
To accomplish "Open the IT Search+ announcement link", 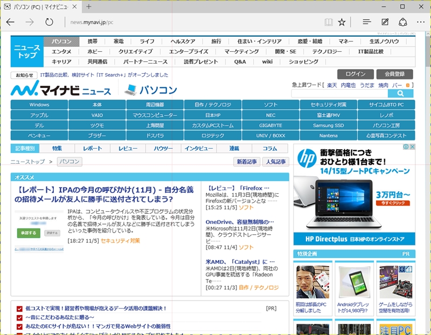I will click(104, 75).
